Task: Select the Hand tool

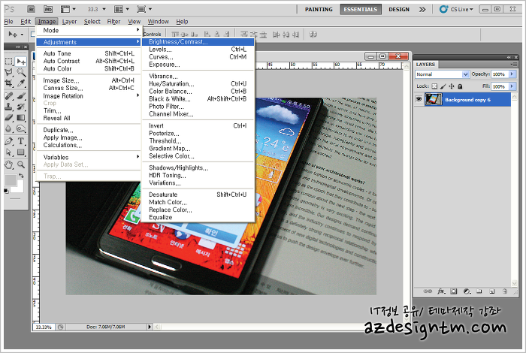Action: pos(9,164)
